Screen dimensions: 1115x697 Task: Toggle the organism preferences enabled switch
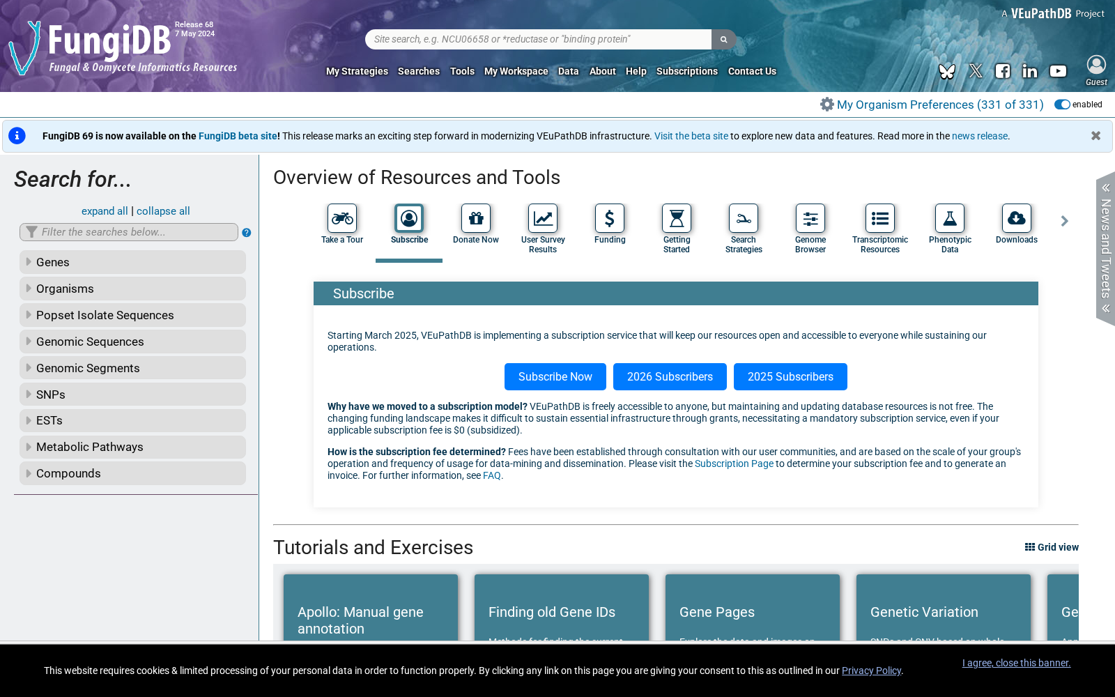coord(1062,105)
